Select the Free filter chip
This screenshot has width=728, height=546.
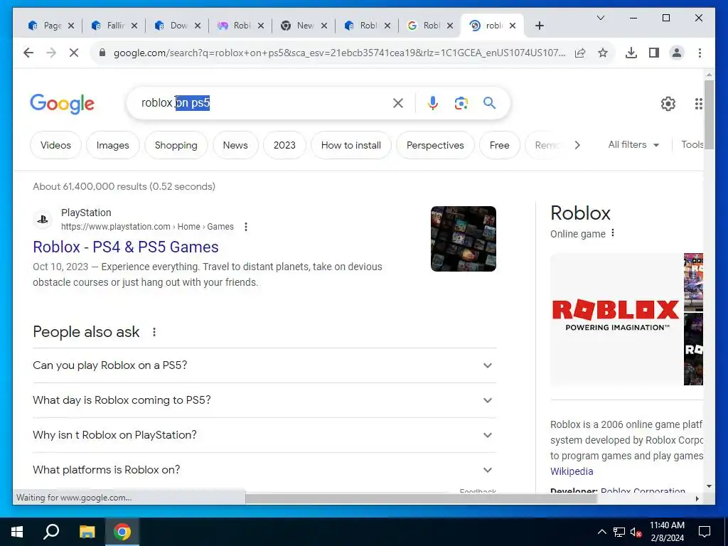click(500, 145)
